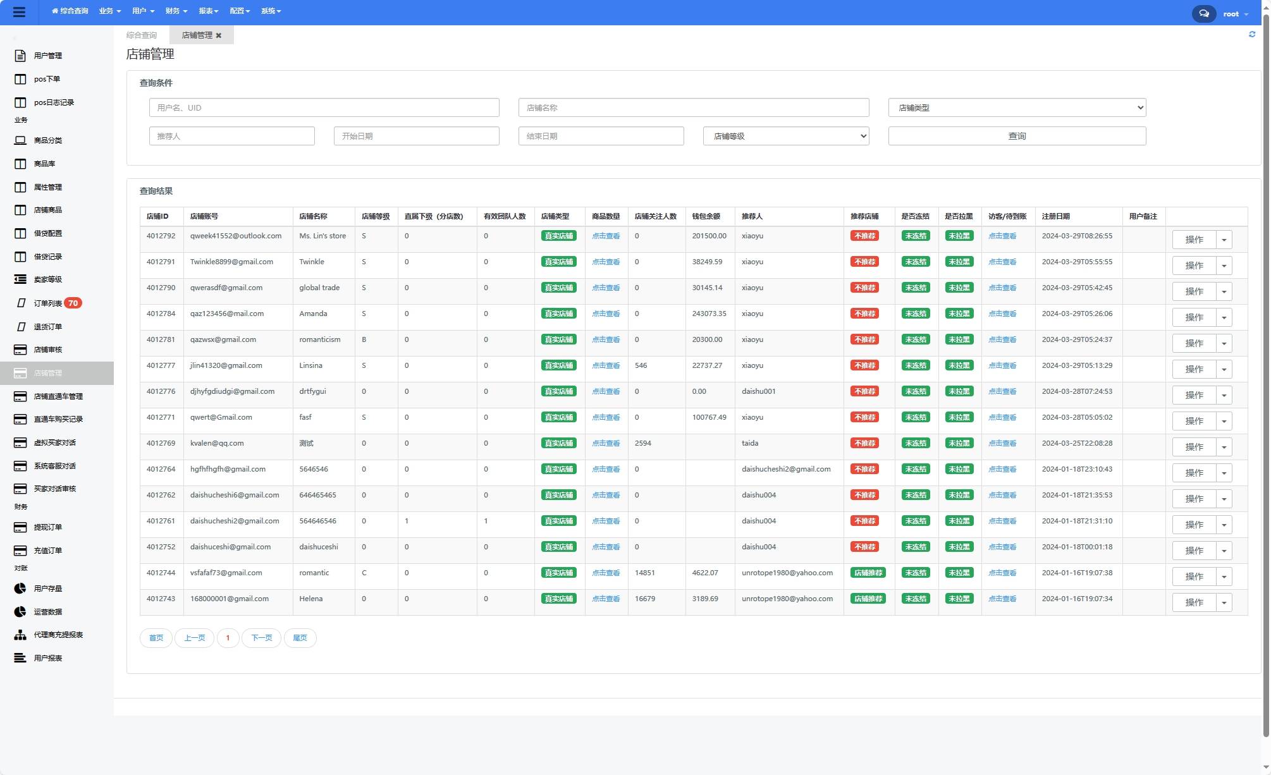
Task: Toggle 是否拉黑 status for store 4012791
Action: 959,262
